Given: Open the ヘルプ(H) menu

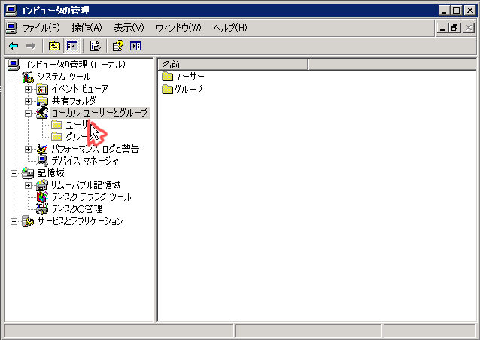Looking at the screenshot, I should (x=230, y=28).
